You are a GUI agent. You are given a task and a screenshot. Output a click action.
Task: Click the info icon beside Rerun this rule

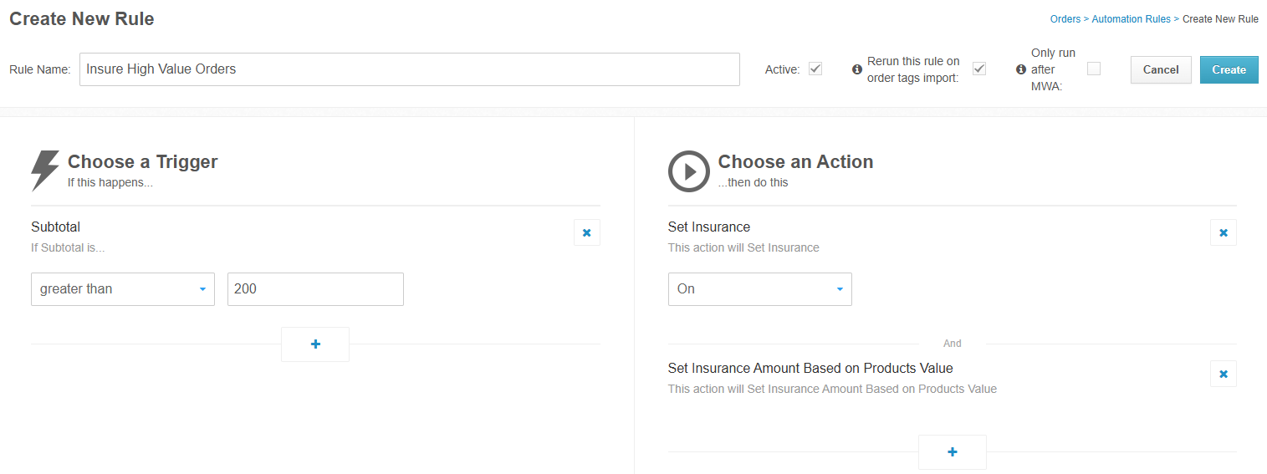(856, 69)
